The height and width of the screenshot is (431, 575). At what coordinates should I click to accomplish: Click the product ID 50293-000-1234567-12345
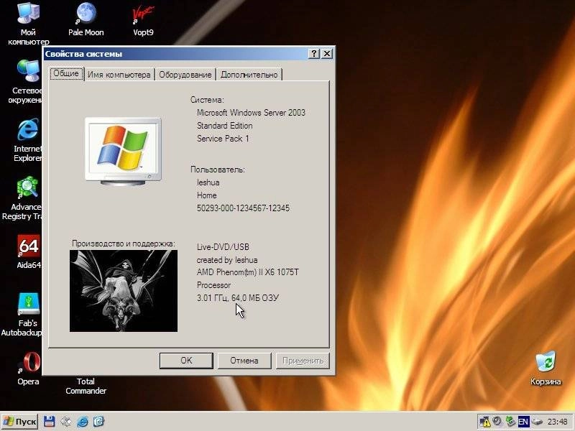point(243,208)
